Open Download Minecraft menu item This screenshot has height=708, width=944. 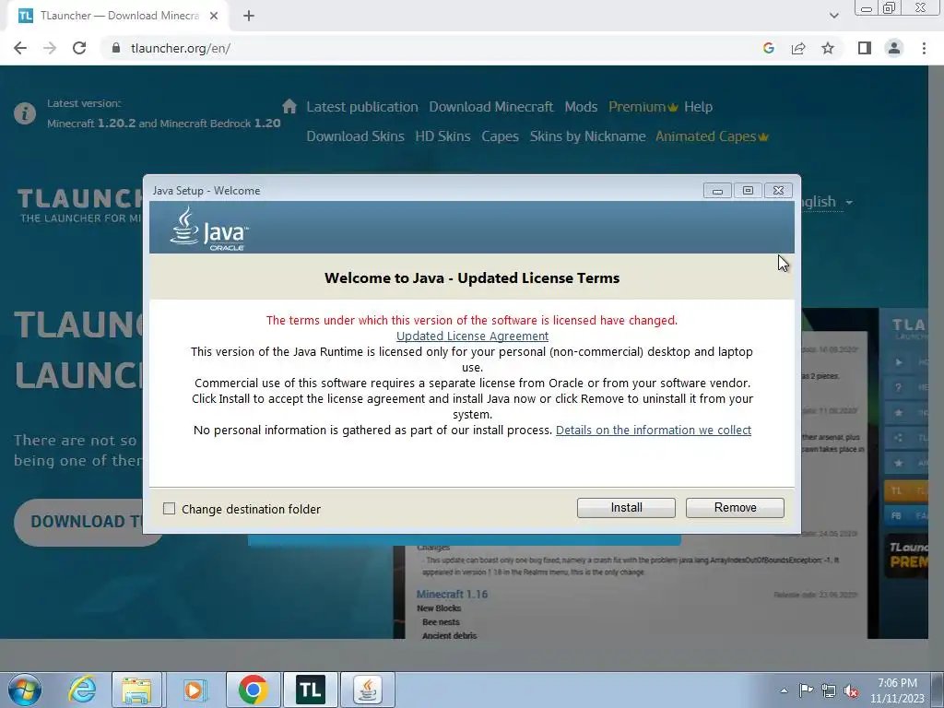coord(490,107)
